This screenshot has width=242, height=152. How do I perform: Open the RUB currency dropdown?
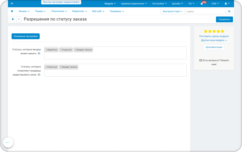pyautogui.click(x=215, y=3)
